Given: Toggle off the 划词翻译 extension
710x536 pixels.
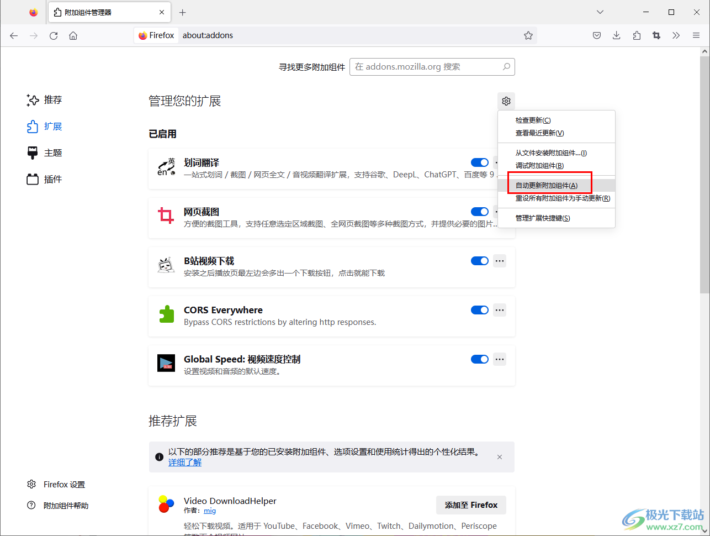Looking at the screenshot, I should [480, 162].
